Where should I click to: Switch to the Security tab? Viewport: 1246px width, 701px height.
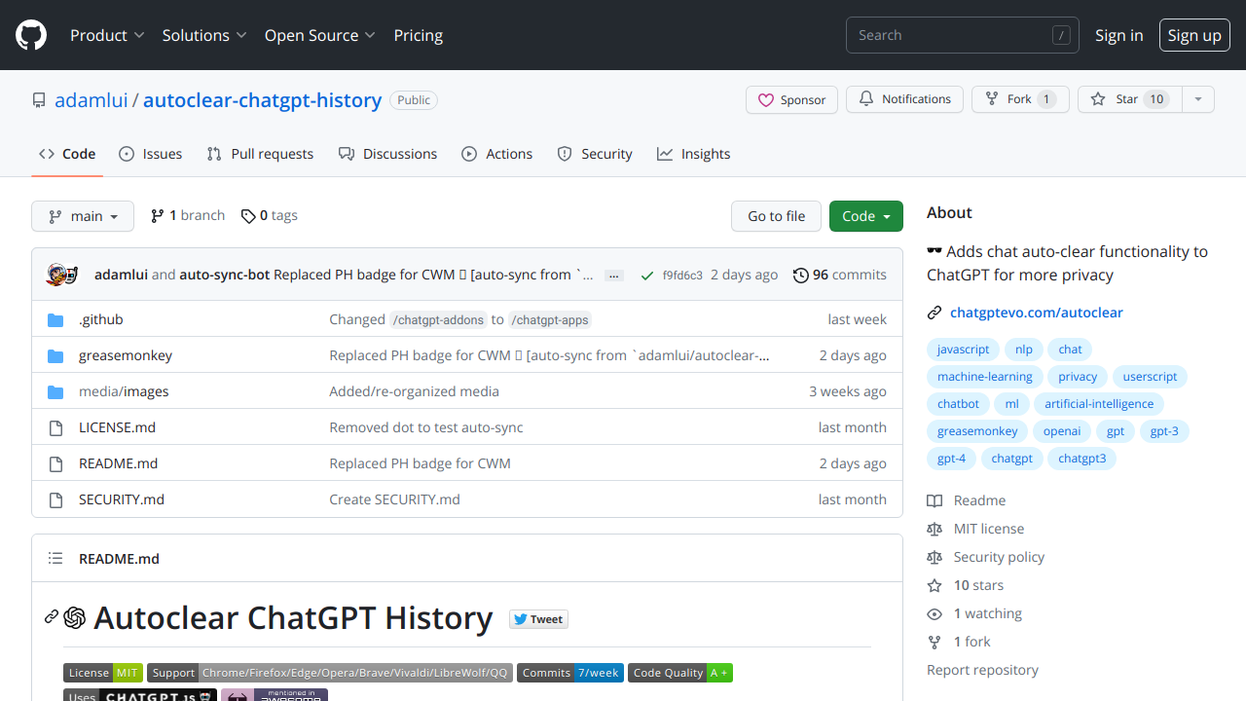point(595,154)
